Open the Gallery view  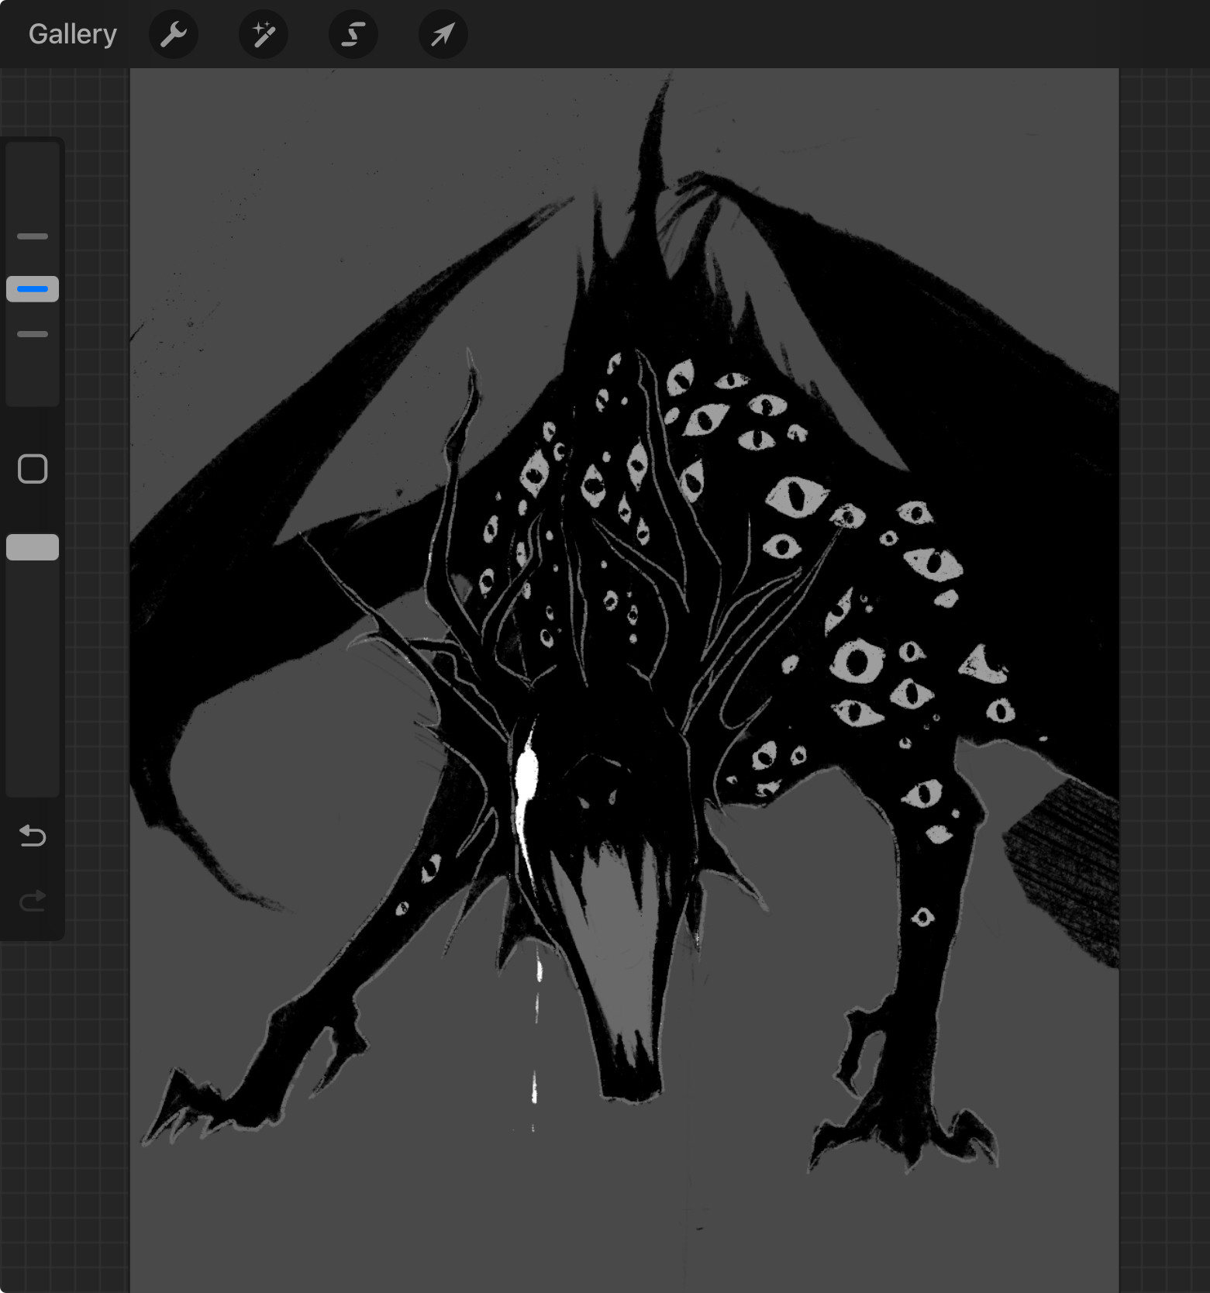[73, 34]
